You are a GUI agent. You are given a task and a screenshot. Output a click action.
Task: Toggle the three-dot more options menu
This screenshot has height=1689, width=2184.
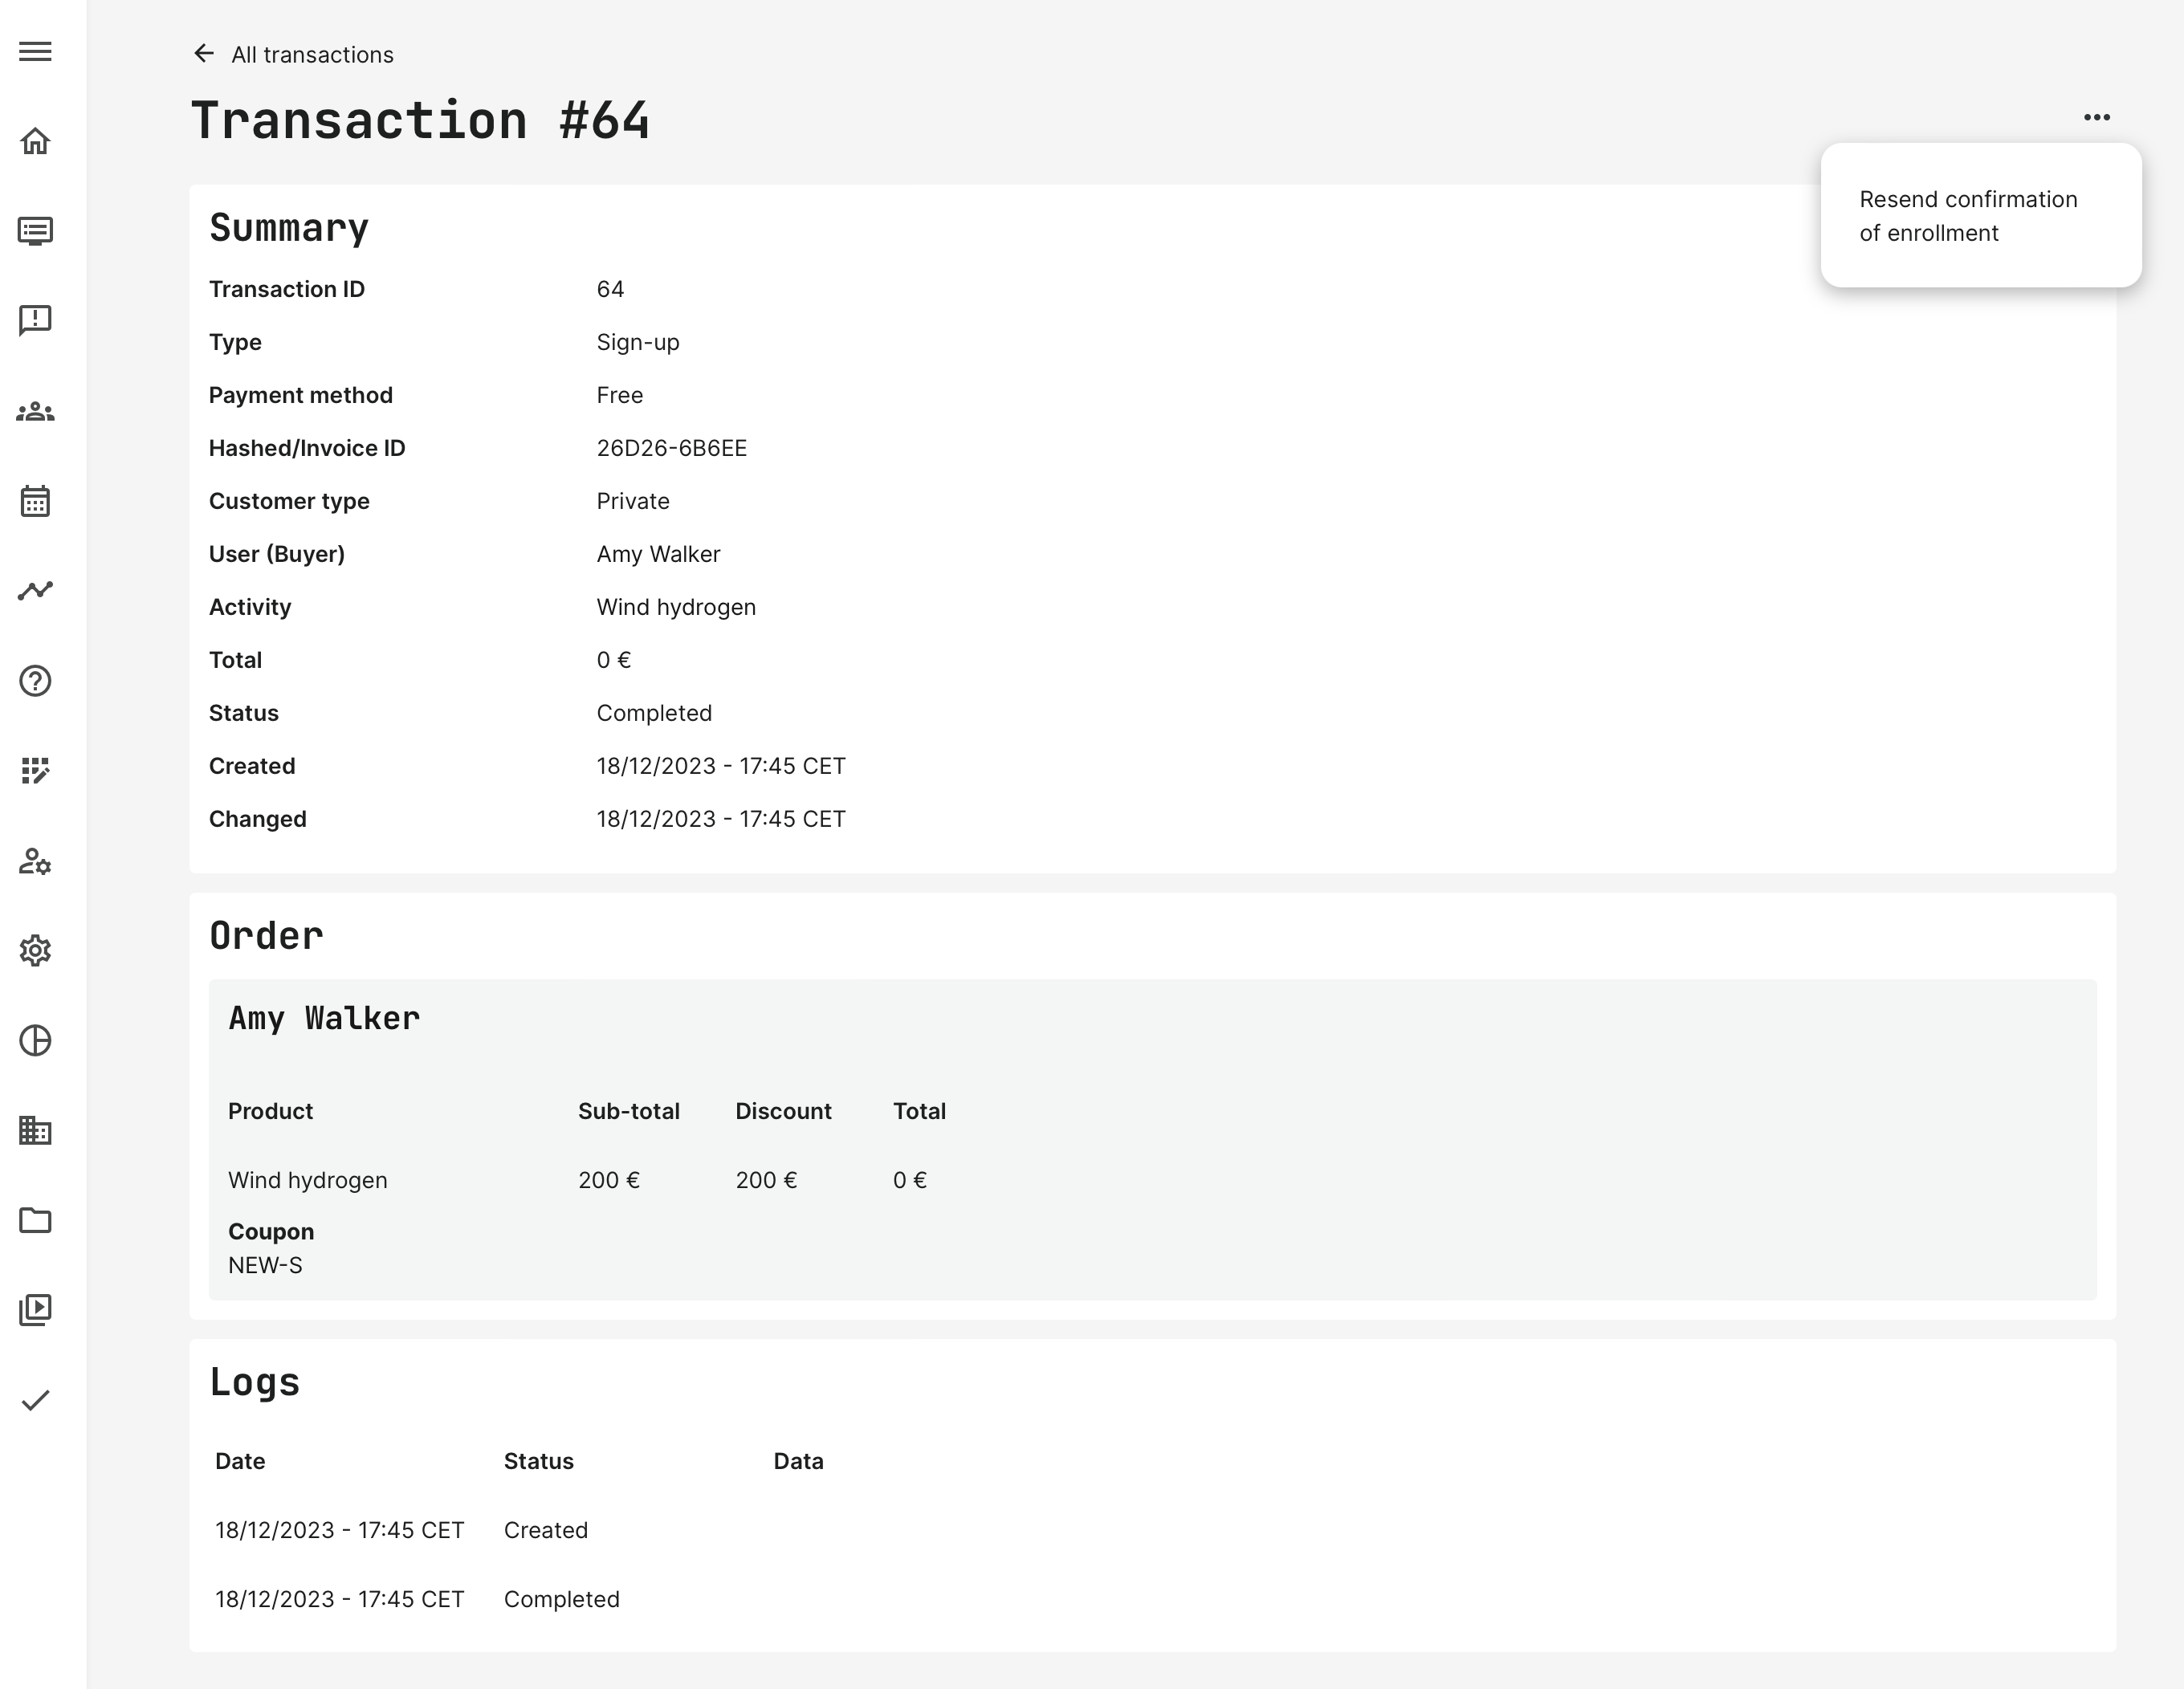click(2096, 117)
